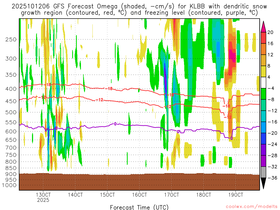Click the magenta top arrow of the color bar
Viewport: 280px width, 210px height.
coord(263,27)
